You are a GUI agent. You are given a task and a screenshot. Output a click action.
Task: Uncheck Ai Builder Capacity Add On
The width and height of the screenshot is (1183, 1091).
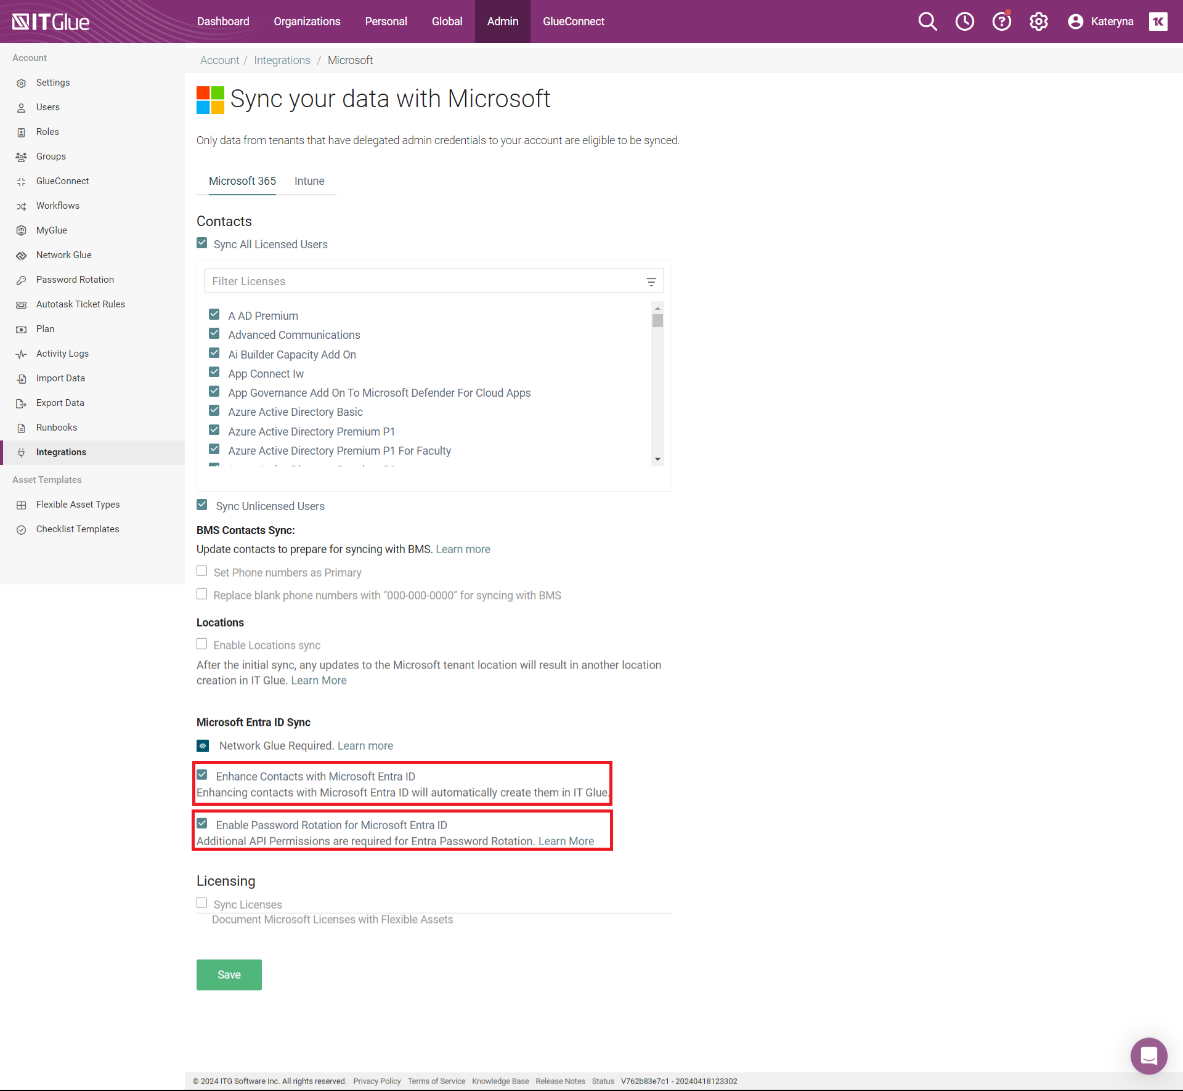214,353
